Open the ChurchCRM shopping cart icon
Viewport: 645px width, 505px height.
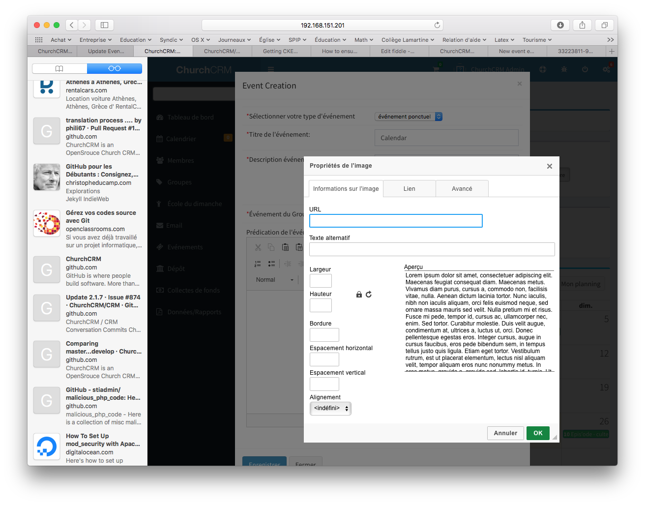tap(436, 69)
